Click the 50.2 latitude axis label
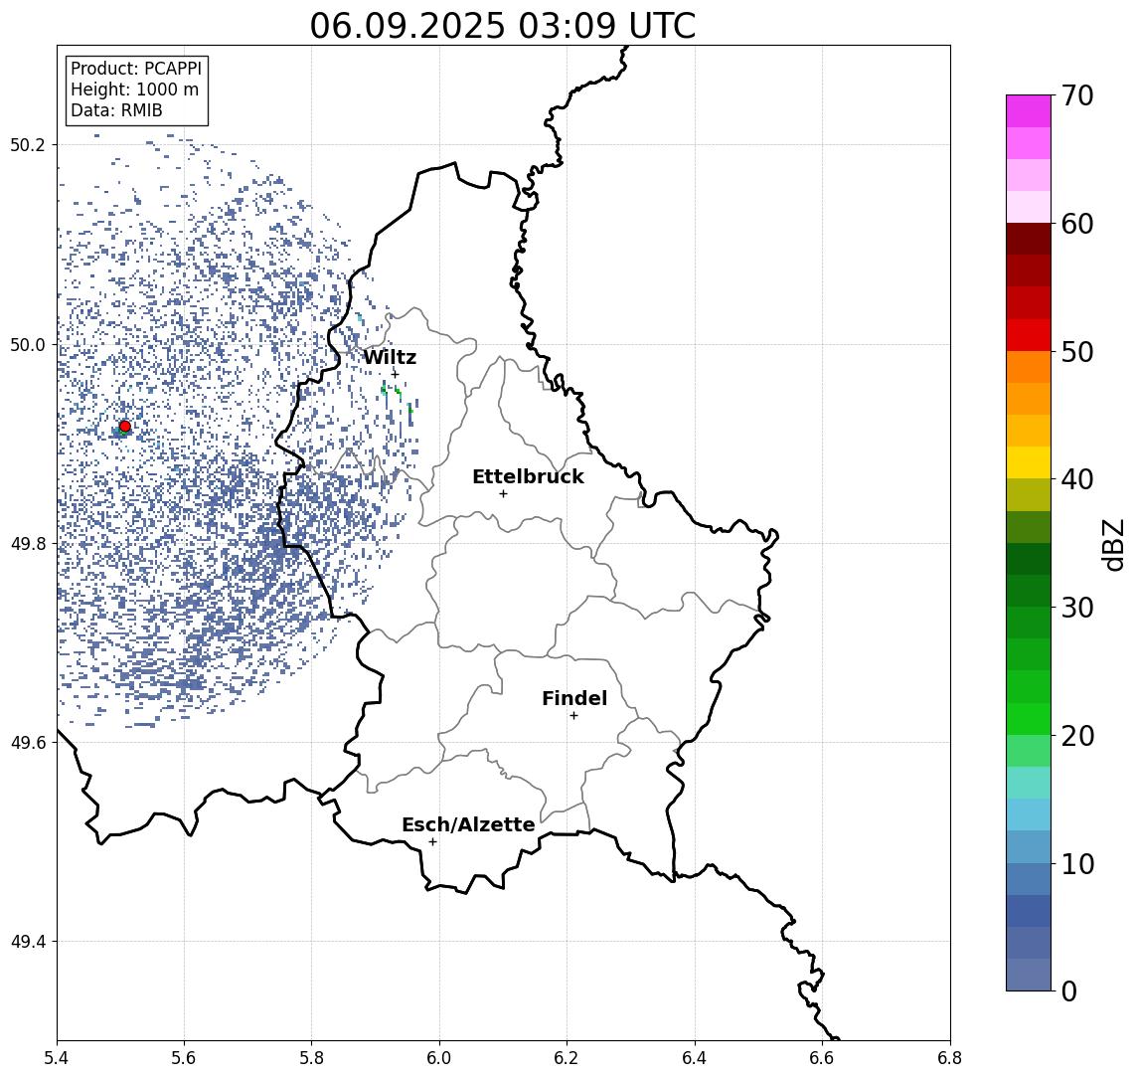 (x=28, y=144)
